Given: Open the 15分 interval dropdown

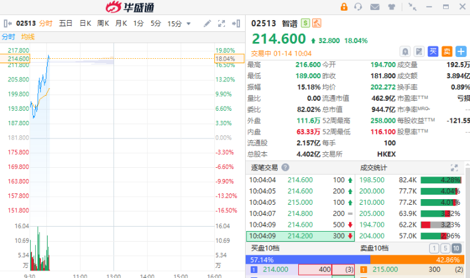Looking at the screenshot, I should click(x=179, y=24).
